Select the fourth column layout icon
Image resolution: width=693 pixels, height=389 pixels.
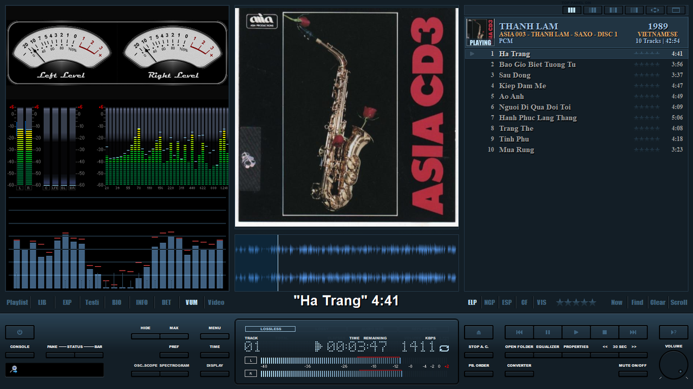click(635, 10)
